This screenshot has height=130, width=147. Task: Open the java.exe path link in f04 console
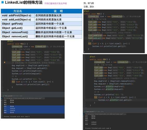pyautogui.click(x=23, y=98)
